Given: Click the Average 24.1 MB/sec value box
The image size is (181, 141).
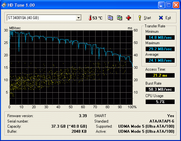Looking at the screenshot, I should (160, 60).
